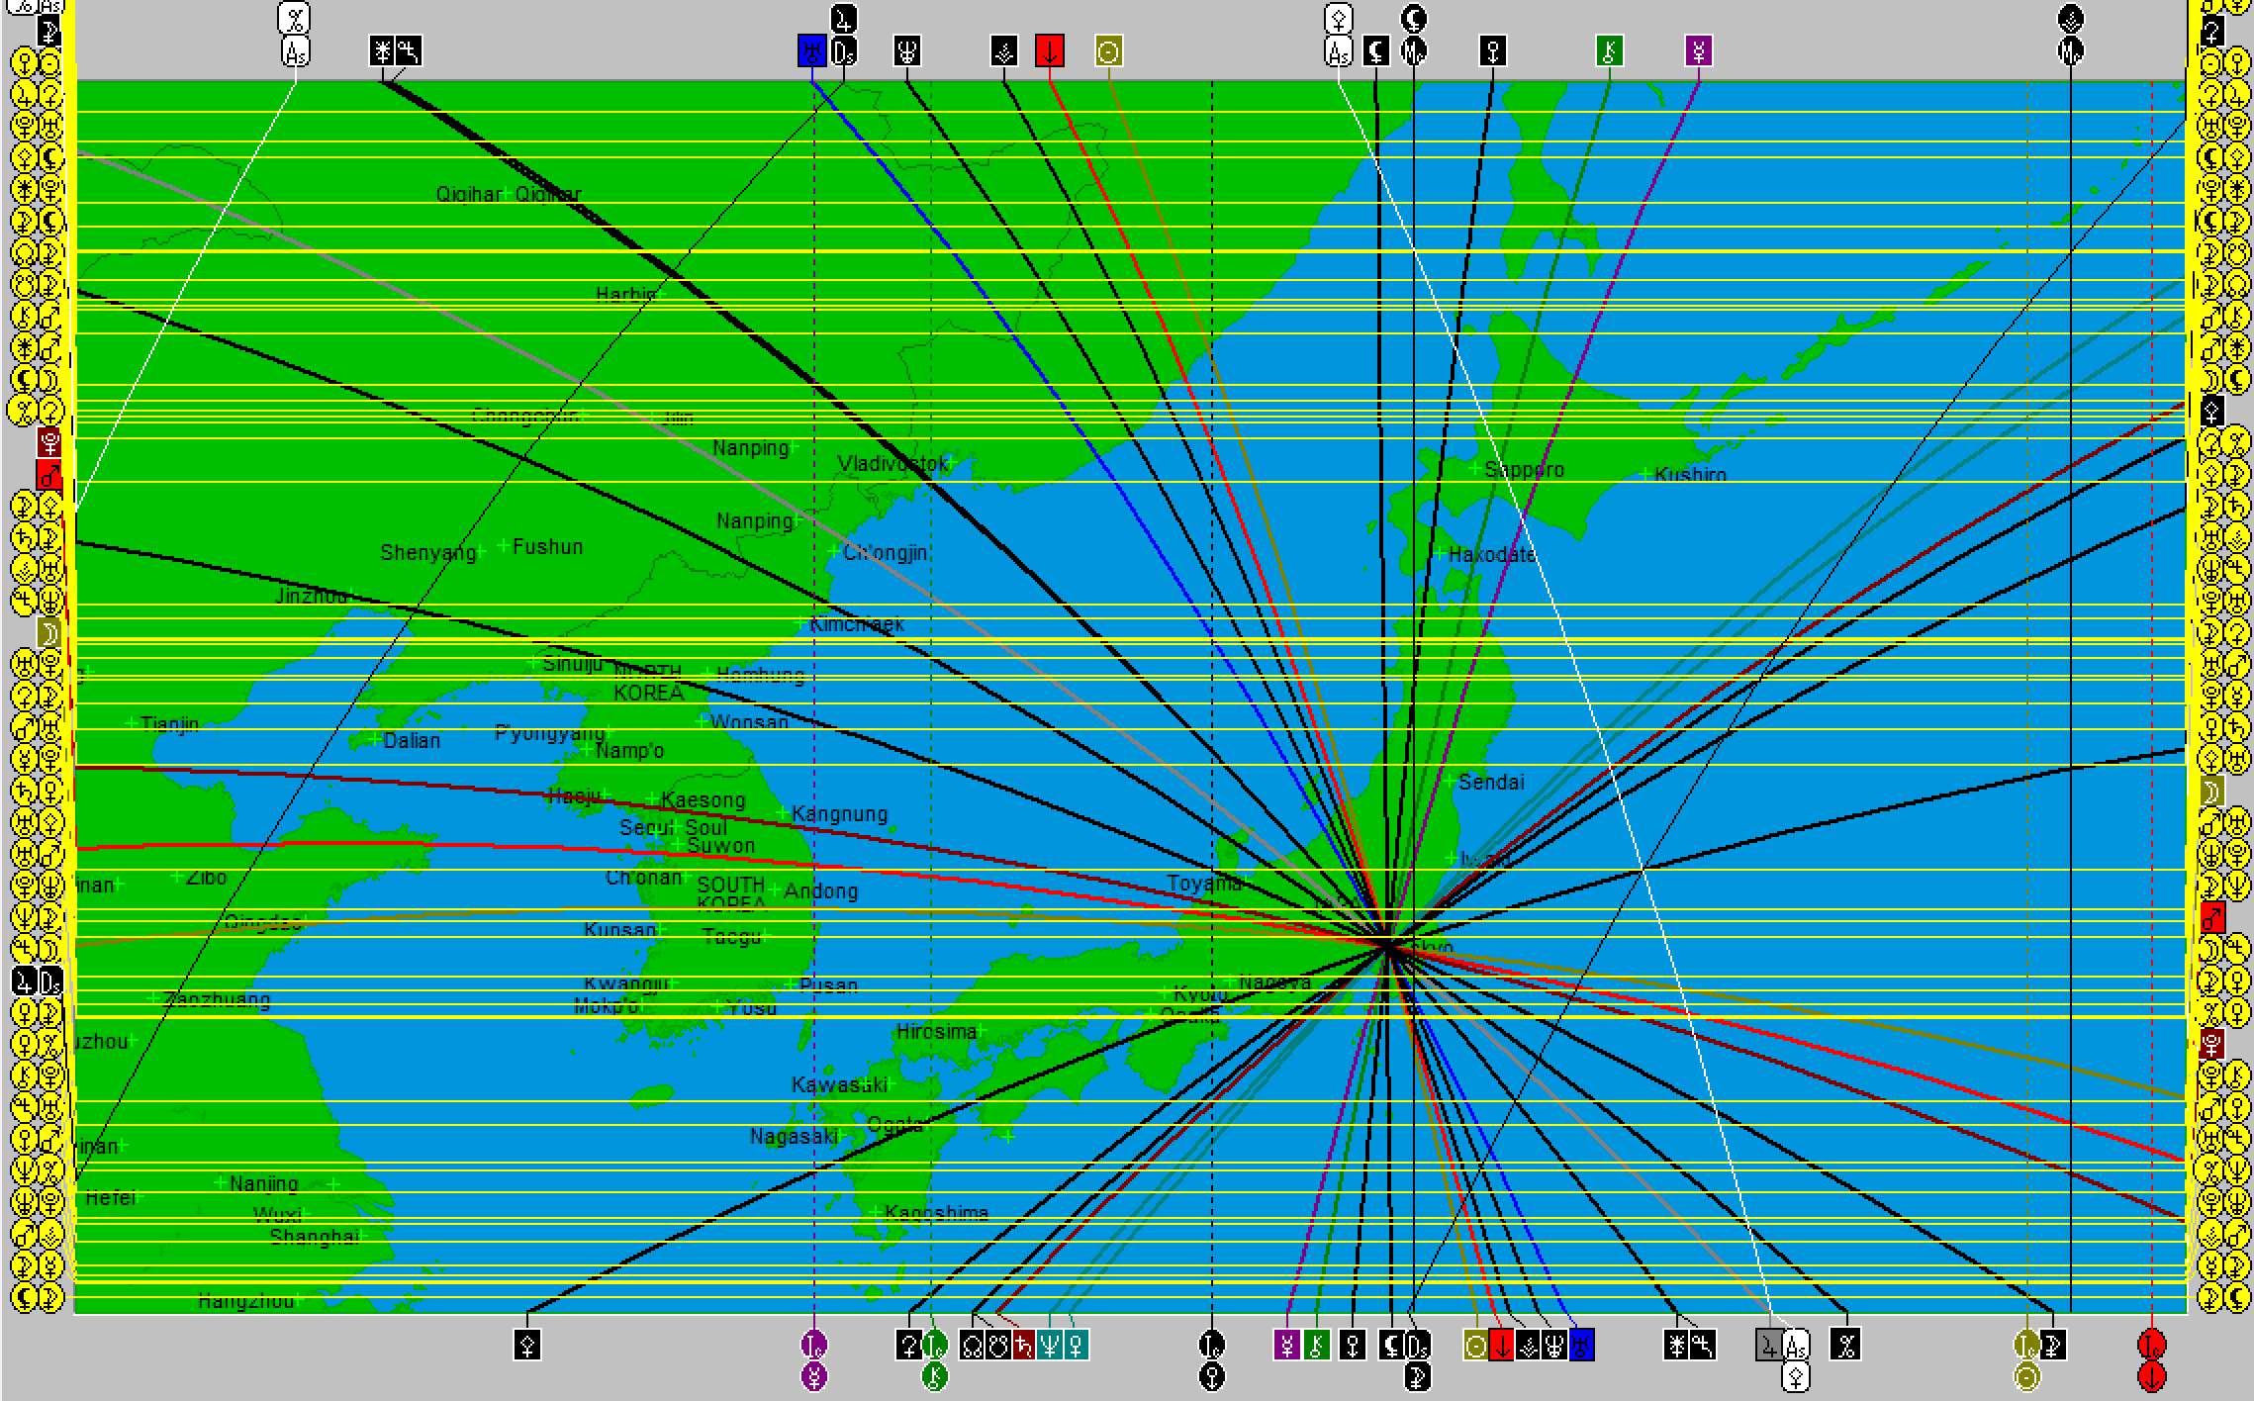Click the blue Uranus glyph on the top edge

(811, 51)
